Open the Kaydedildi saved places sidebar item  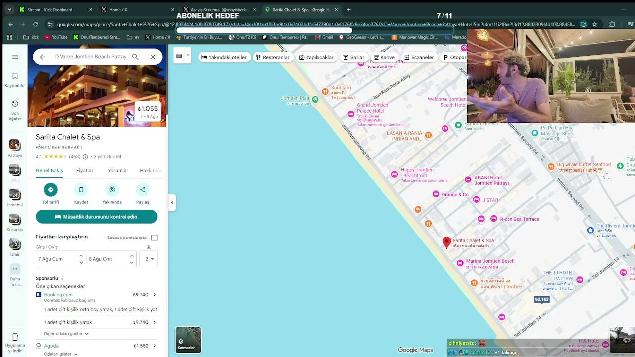[x=15, y=80]
